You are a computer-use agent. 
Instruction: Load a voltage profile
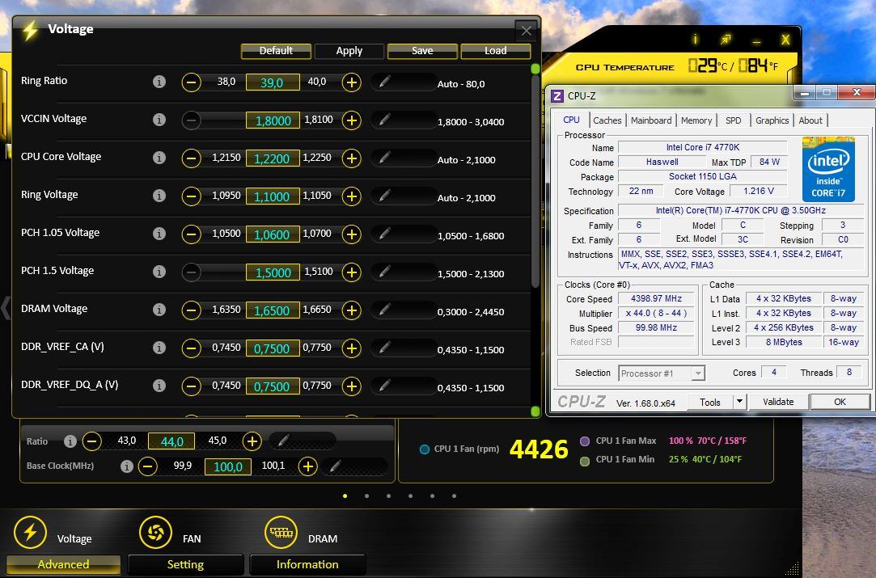(496, 51)
